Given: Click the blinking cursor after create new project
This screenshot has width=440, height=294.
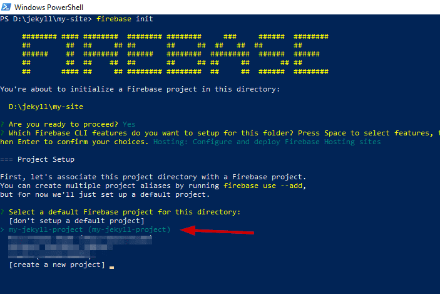Looking at the screenshot, I should 111,268.
